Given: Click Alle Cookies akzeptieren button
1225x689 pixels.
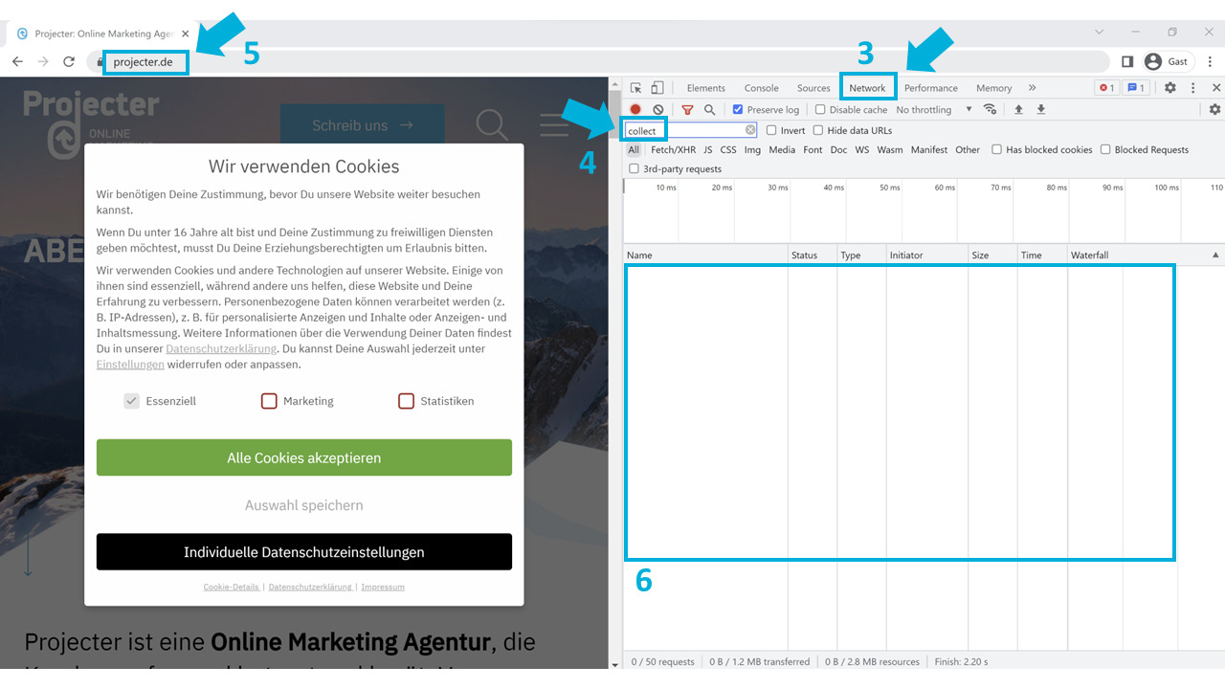Looking at the screenshot, I should coord(304,457).
